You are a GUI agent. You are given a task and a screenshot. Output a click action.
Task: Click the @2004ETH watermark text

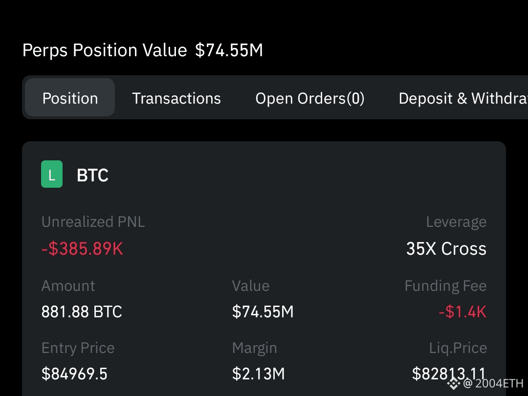click(x=494, y=384)
